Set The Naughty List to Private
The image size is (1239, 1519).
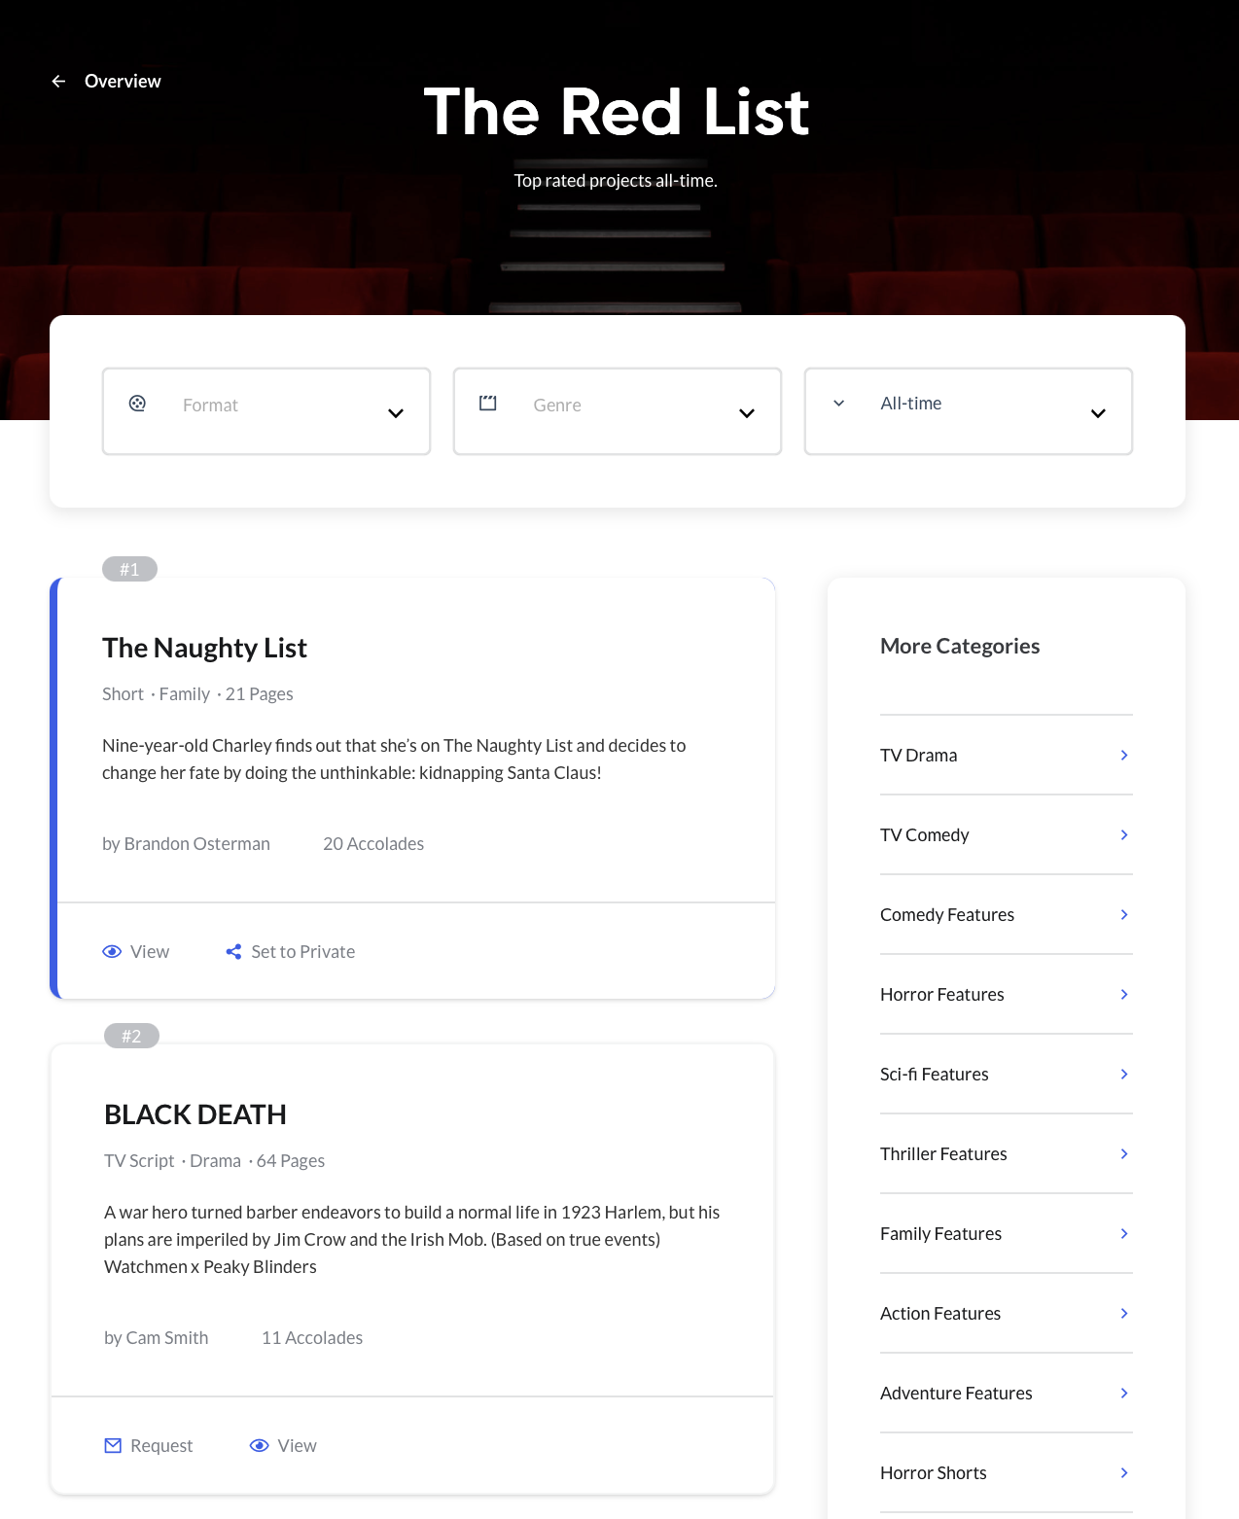[302, 952]
